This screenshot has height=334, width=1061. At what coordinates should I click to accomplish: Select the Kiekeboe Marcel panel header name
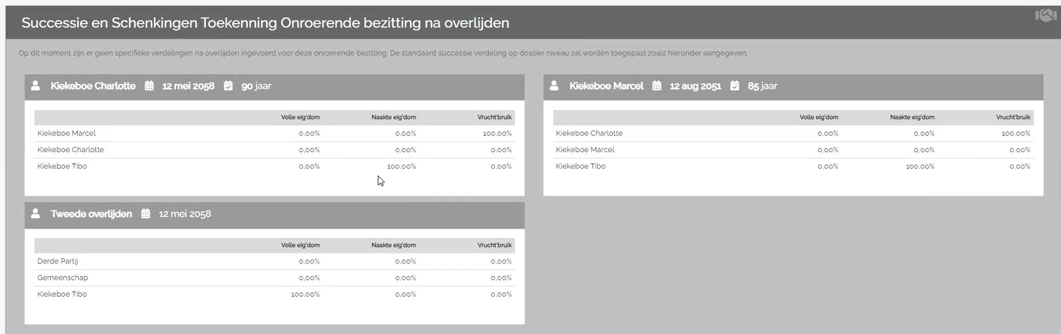(606, 86)
